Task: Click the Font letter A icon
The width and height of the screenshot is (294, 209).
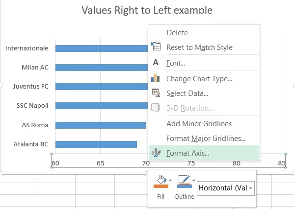Action: tap(156, 63)
